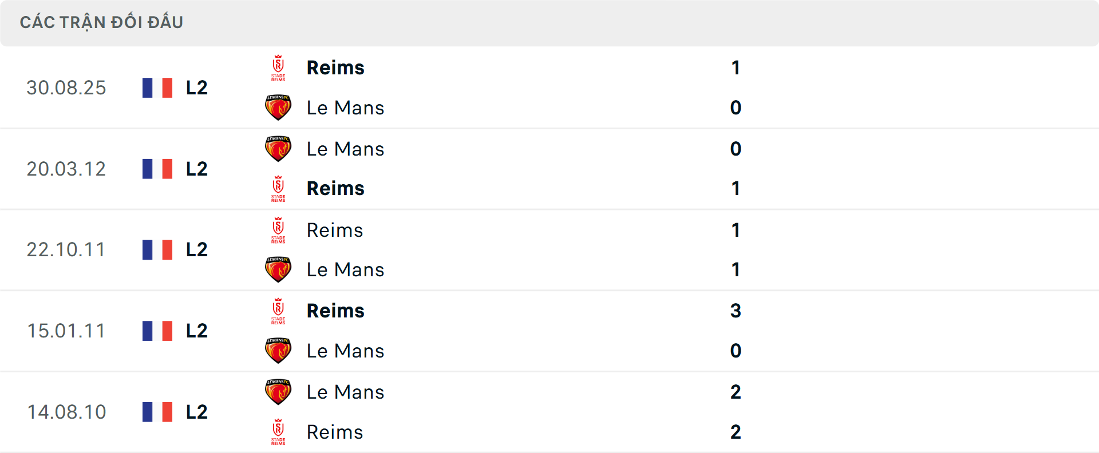Click the Reims crest in the 30.08.25 match

pos(278,67)
